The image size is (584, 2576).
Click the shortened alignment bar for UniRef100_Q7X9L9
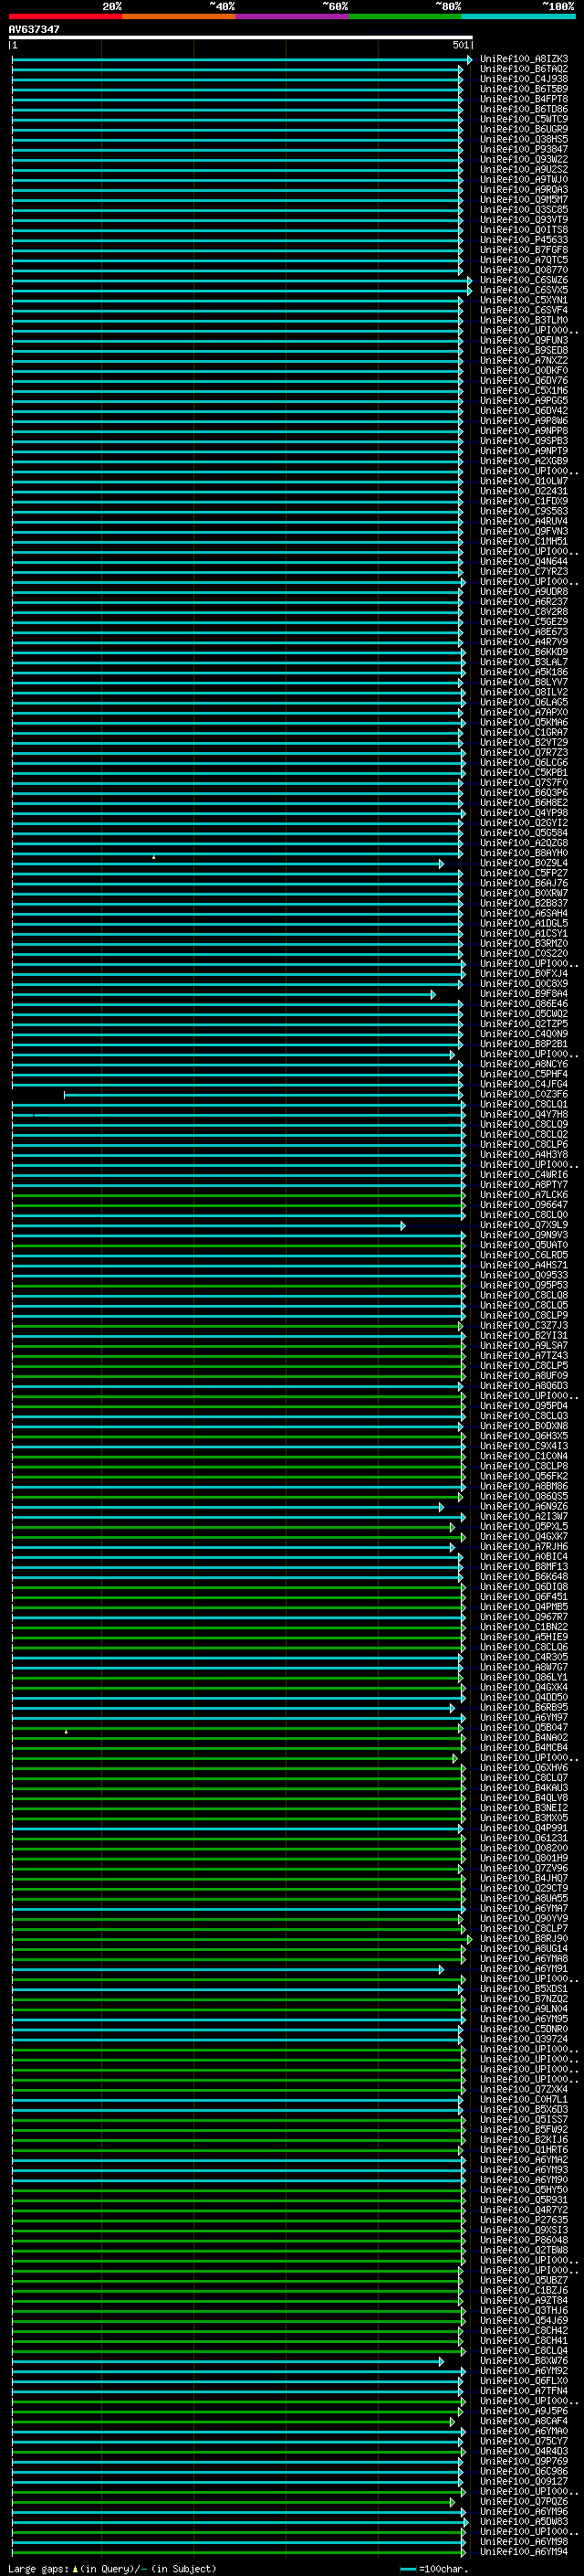[208, 1225]
